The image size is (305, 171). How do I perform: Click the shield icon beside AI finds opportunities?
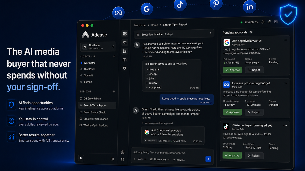(11, 105)
